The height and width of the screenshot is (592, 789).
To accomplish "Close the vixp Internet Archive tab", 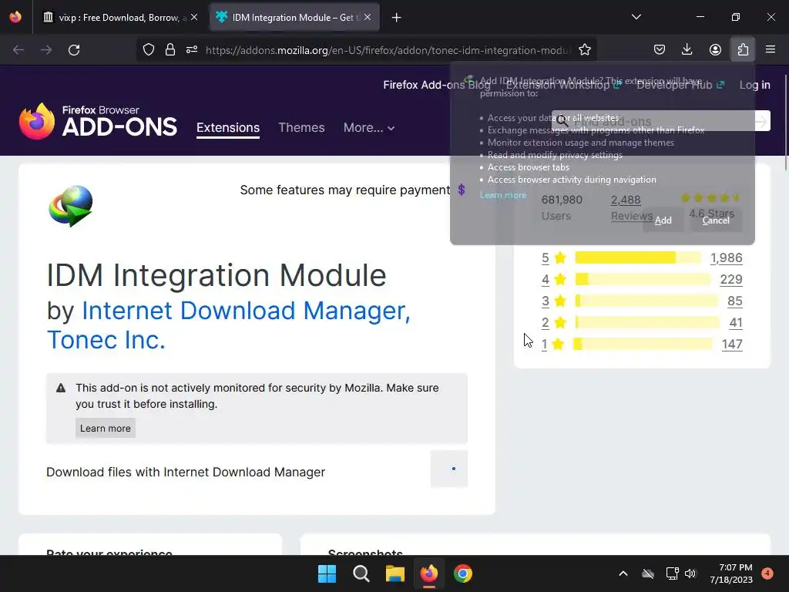I will pyautogui.click(x=194, y=17).
